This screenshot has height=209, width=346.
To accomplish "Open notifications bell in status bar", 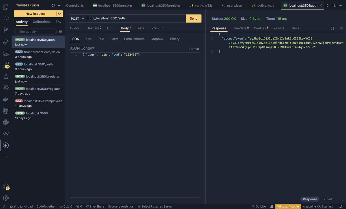I will 341,206.
